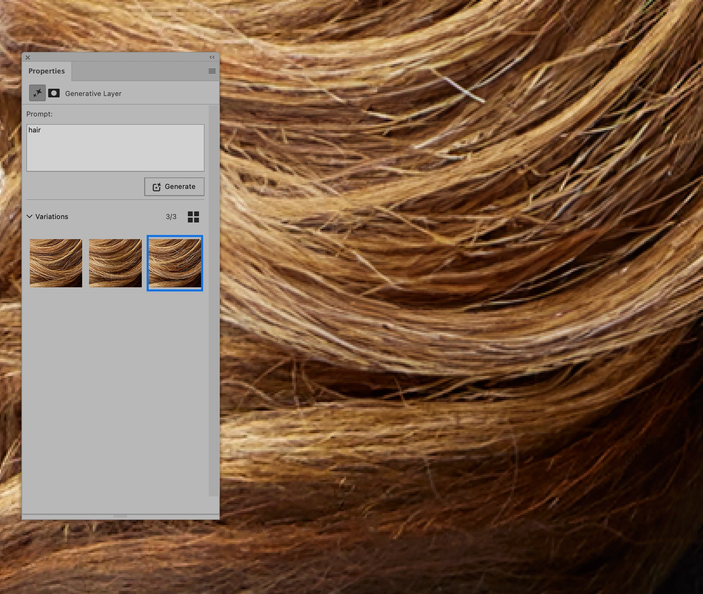Select the Properties tab
The height and width of the screenshot is (594, 703).
47,71
